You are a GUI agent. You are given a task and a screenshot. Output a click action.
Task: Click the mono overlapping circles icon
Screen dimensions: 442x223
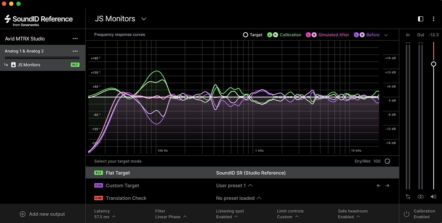(421, 197)
